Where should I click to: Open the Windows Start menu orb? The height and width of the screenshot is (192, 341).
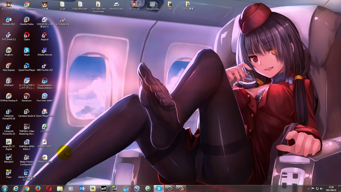pos(5,188)
